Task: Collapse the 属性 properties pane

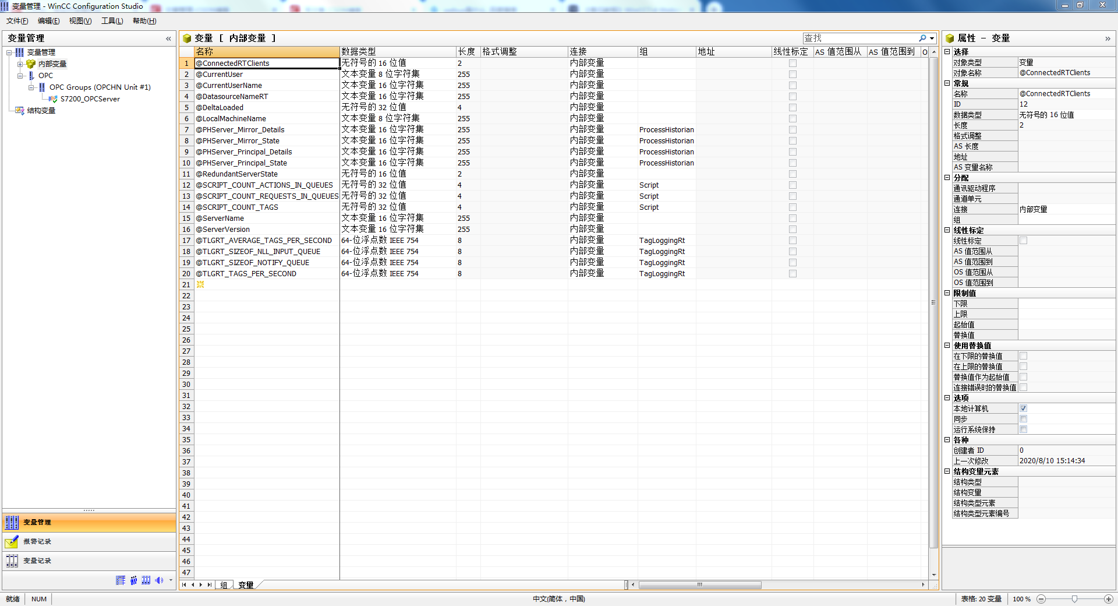Action: [1108, 38]
